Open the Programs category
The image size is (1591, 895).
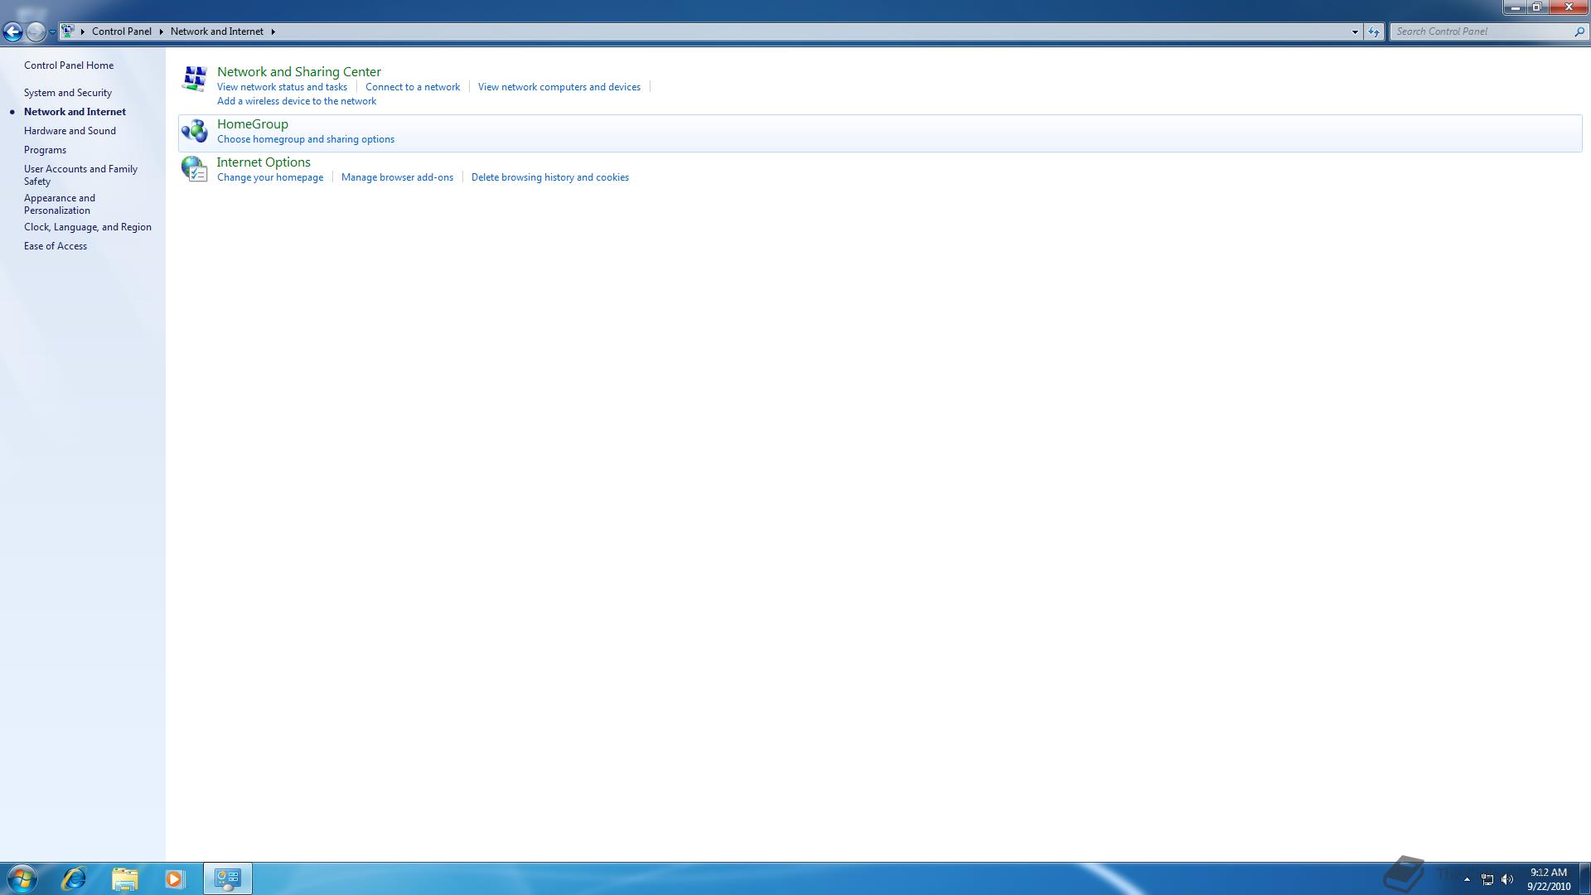pos(45,150)
